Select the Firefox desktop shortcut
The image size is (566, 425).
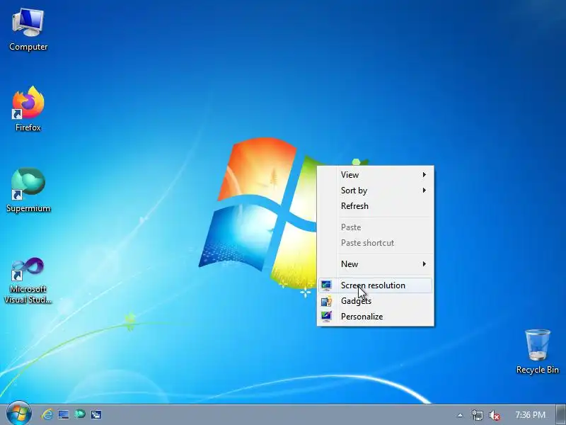28,108
